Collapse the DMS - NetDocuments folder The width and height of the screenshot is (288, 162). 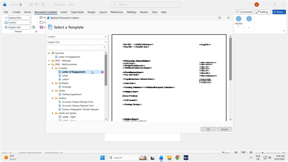[49, 64]
